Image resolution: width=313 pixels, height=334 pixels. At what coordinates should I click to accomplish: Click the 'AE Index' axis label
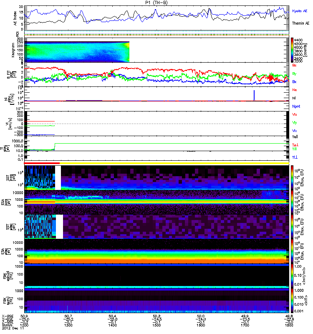[15, 18]
